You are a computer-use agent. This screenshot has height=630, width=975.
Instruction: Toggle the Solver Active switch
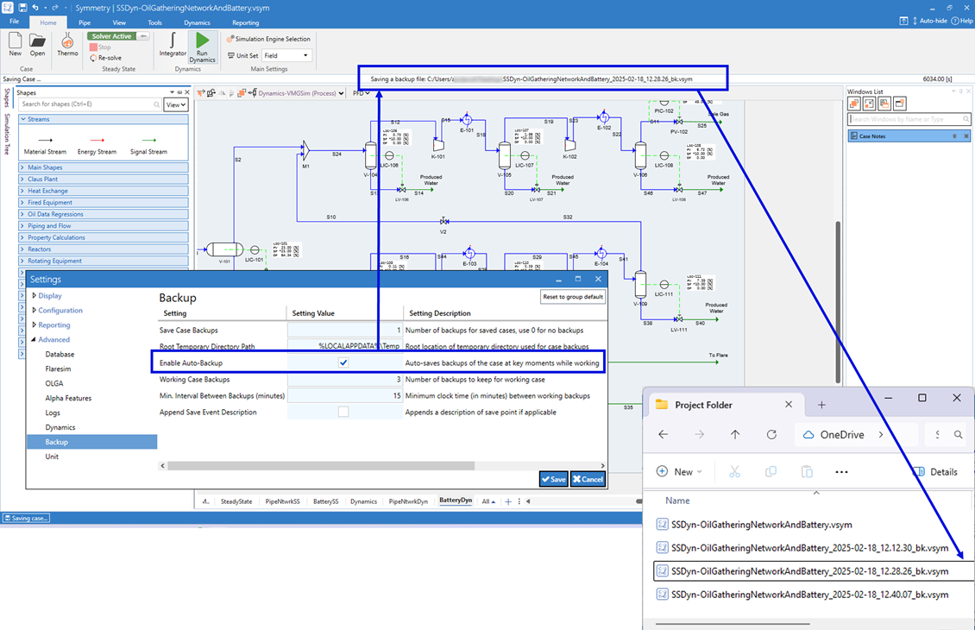pos(118,36)
